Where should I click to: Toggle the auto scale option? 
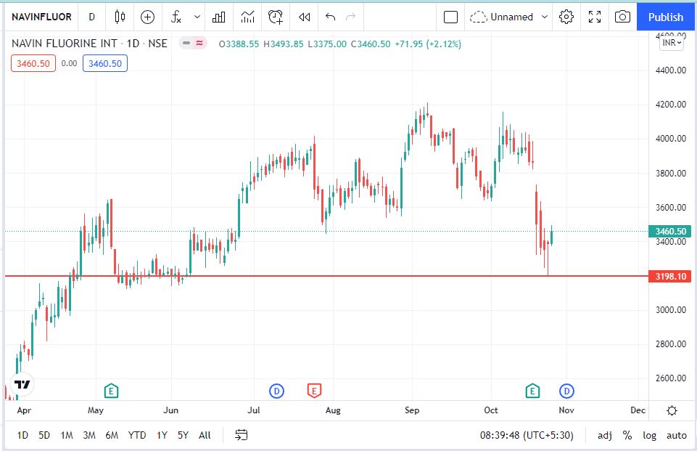(676, 435)
